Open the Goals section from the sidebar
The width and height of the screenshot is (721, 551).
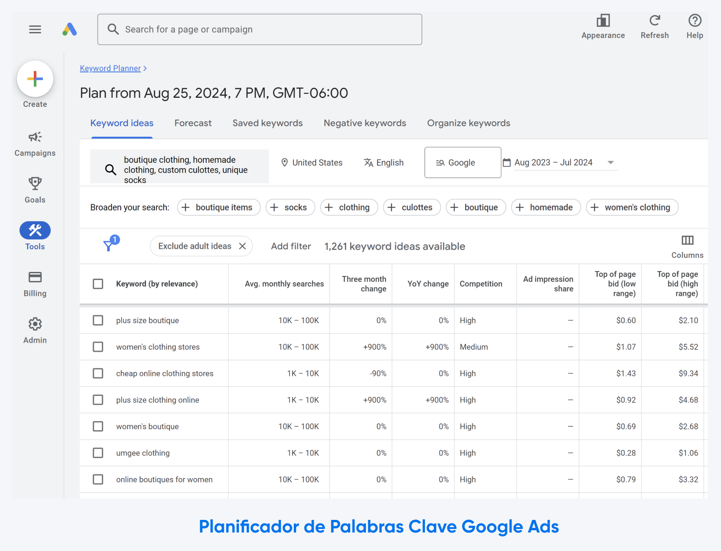pyautogui.click(x=35, y=184)
